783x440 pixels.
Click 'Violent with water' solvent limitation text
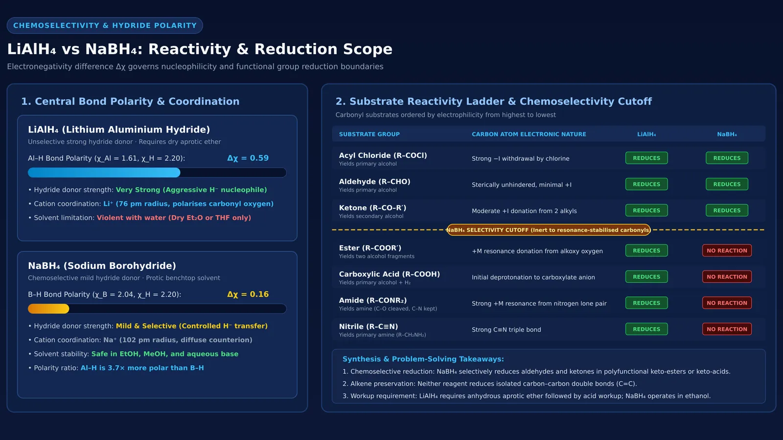tap(174, 218)
